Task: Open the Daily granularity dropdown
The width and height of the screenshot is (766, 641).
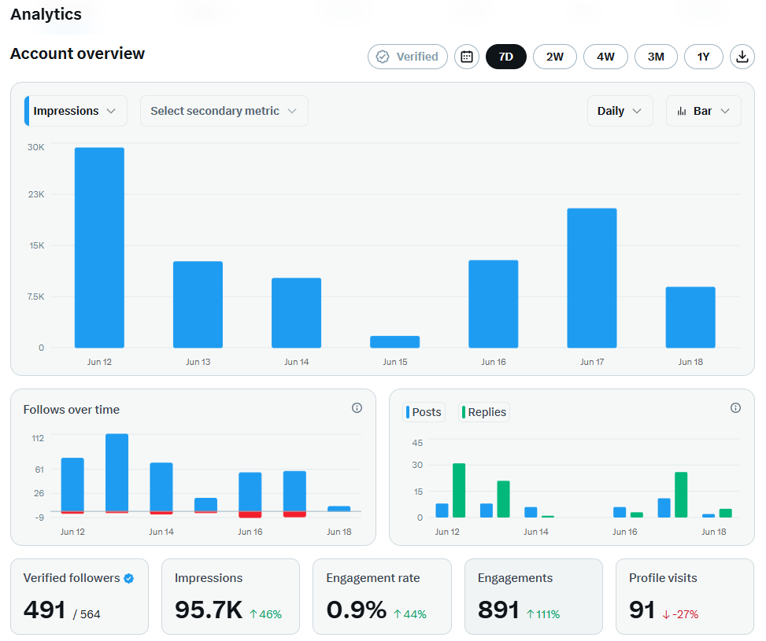Action: (620, 111)
